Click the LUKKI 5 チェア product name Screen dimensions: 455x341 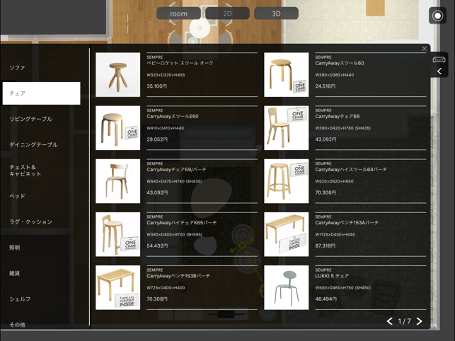tap(332, 276)
